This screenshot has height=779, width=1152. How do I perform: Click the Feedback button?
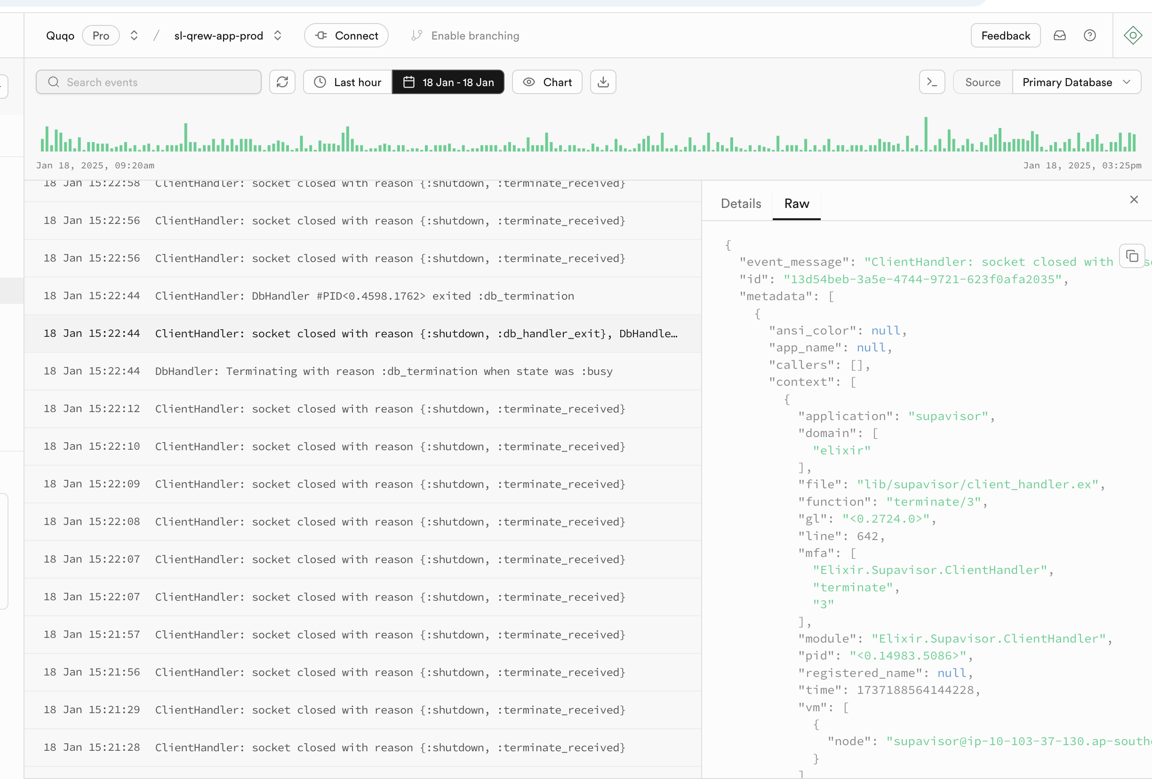[x=1005, y=35]
